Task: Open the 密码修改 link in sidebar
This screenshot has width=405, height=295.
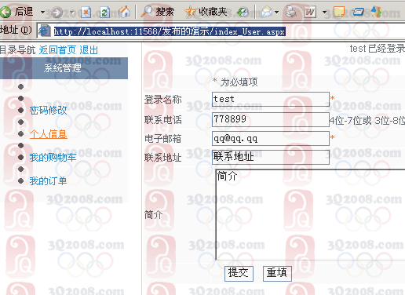Action: click(48, 111)
